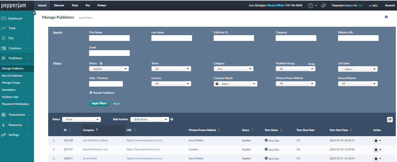Click the term icon beside Tony Test in Savannimalz row

pos(266,158)
